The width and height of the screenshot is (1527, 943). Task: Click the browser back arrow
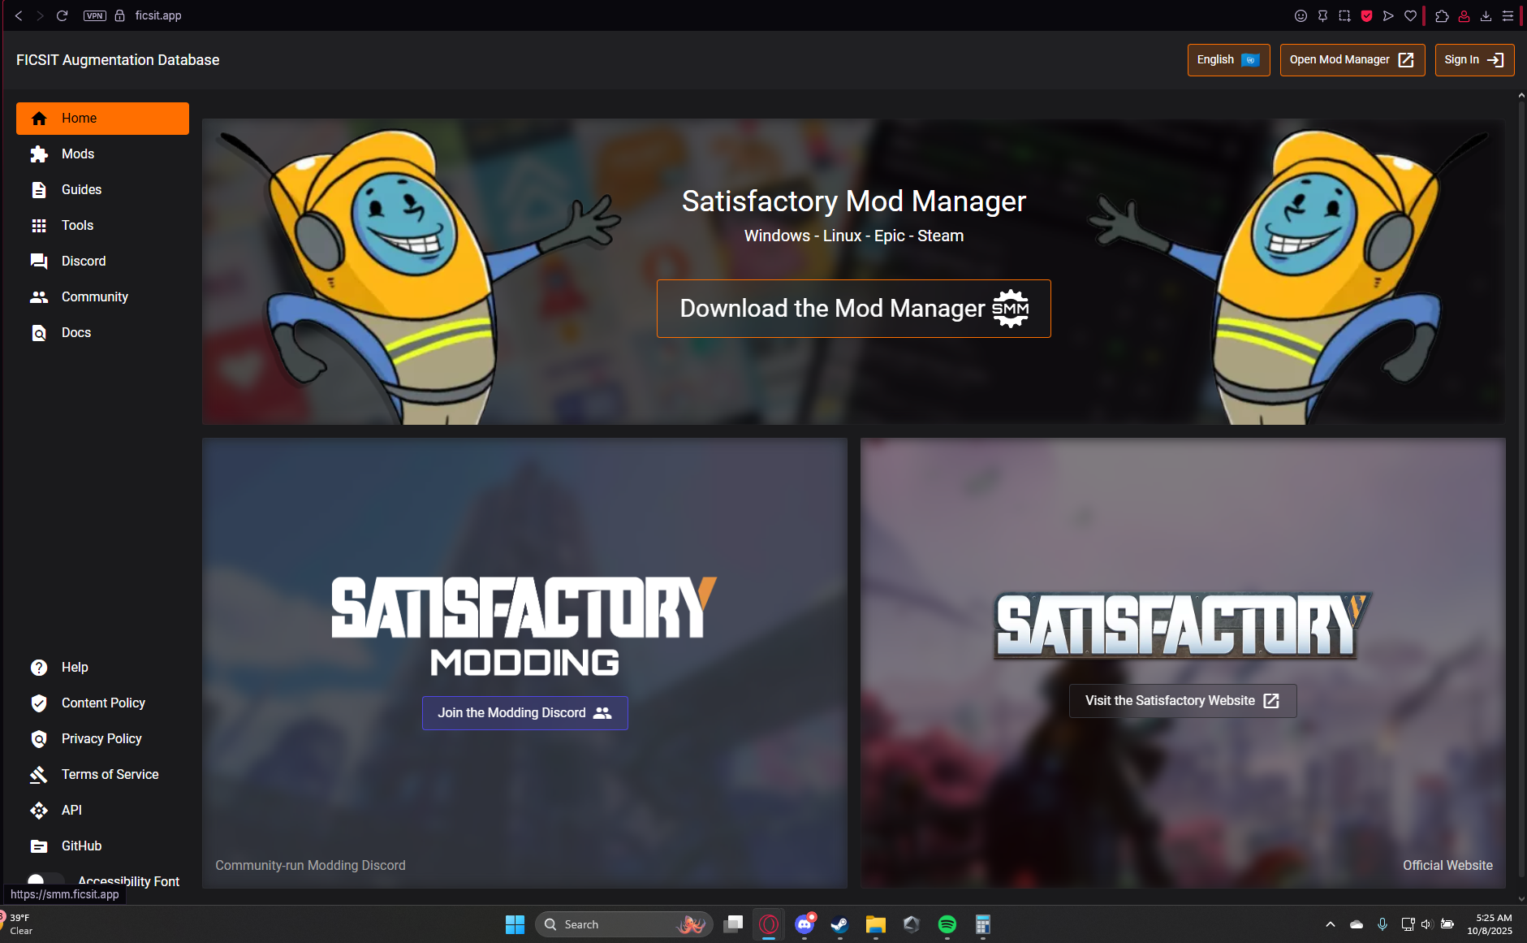click(19, 15)
